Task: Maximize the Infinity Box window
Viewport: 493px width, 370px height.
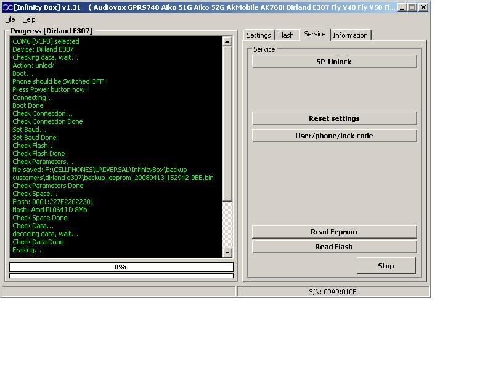Action: point(412,7)
